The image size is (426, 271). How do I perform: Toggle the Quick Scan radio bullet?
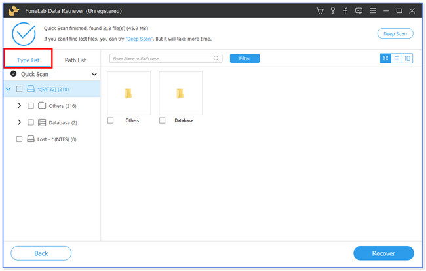[x=13, y=73]
